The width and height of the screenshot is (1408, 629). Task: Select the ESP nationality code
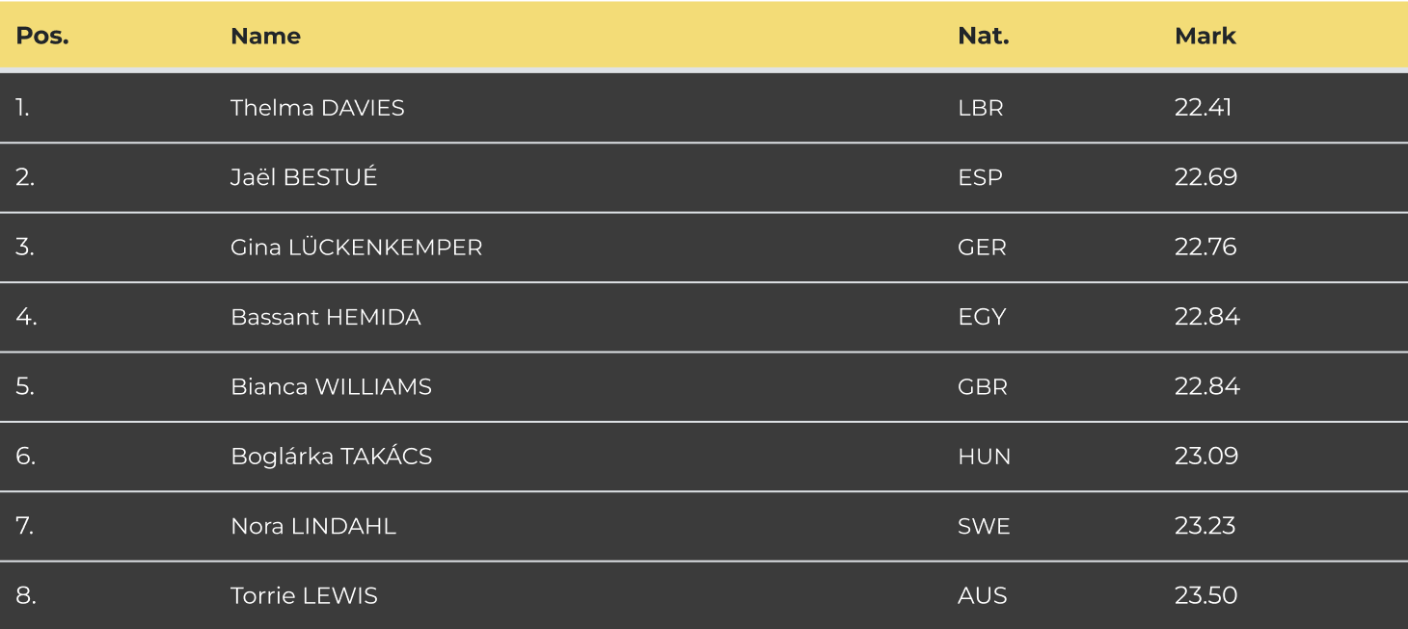(x=980, y=177)
